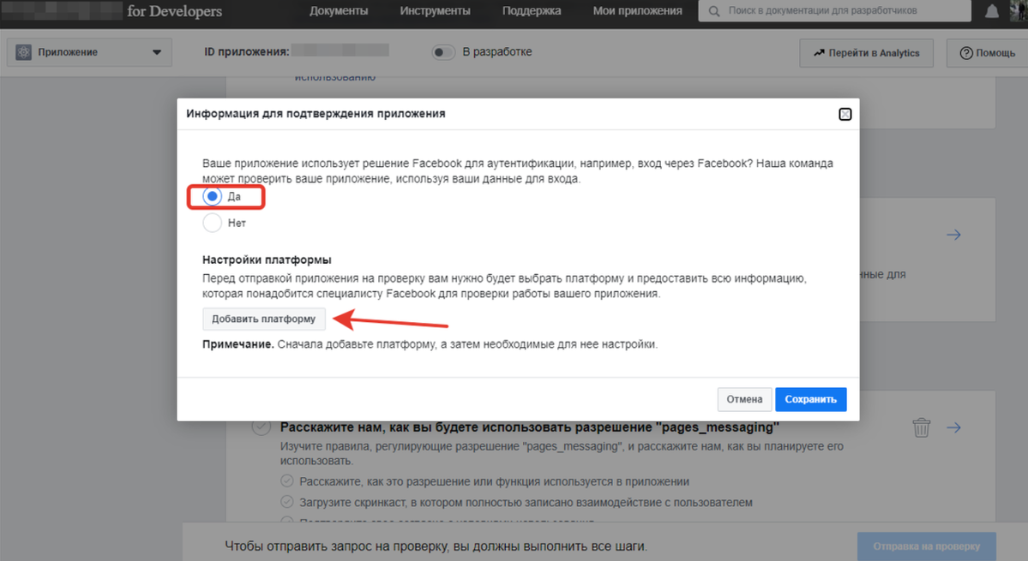This screenshot has height=561, width=1028.
Task: Click the arrow next to the trash icon
Action: click(953, 427)
